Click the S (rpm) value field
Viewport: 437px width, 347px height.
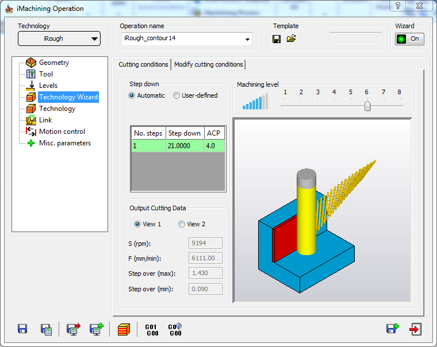[205, 243]
